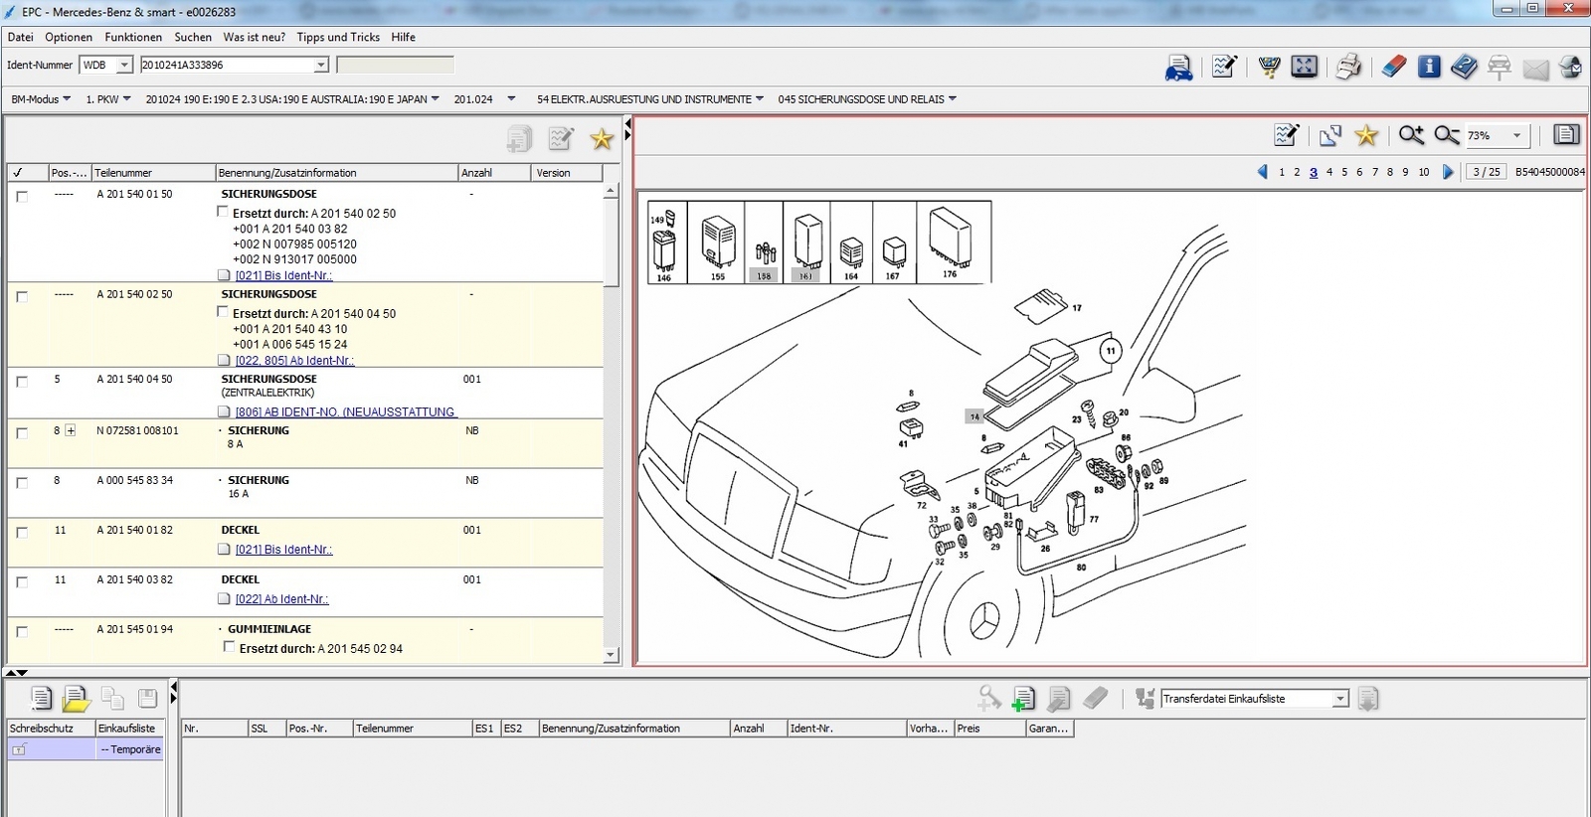Image resolution: width=1591 pixels, height=817 pixels.
Task: Click the parts list vertical scrollbar
Action: 611,422
